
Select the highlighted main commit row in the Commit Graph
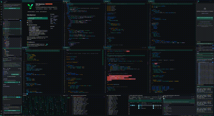tap(146, 105)
